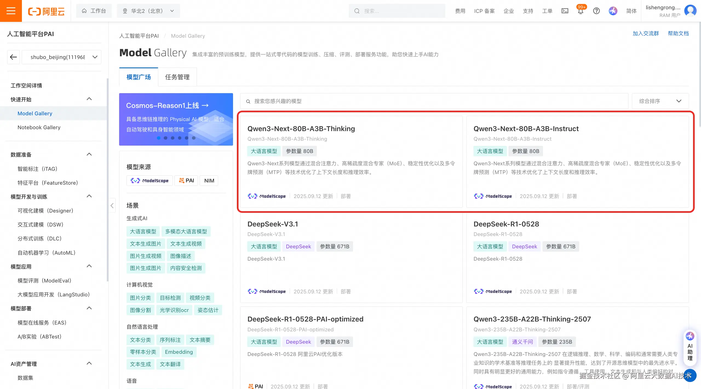Open 模型在线服务（EAS）in sidebar

pyautogui.click(x=42, y=323)
